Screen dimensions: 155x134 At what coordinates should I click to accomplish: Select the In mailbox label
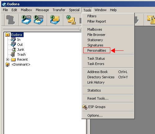click(x=19, y=40)
